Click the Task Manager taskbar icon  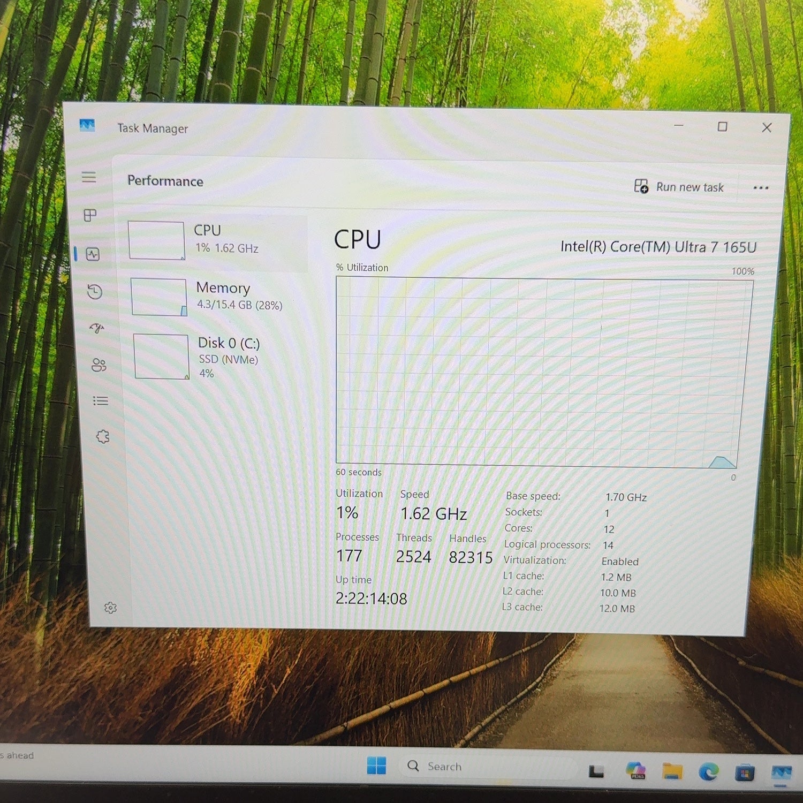coord(781,773)
